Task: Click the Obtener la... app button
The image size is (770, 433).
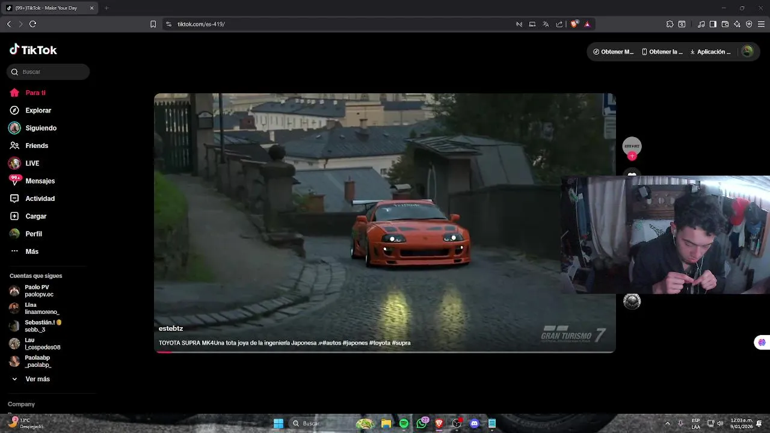Action: coord(662,52)
